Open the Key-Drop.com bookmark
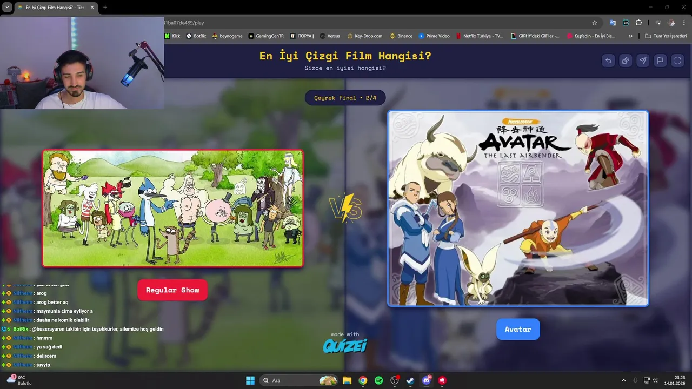The image size is (692, 389). click(x=364, y=36)
